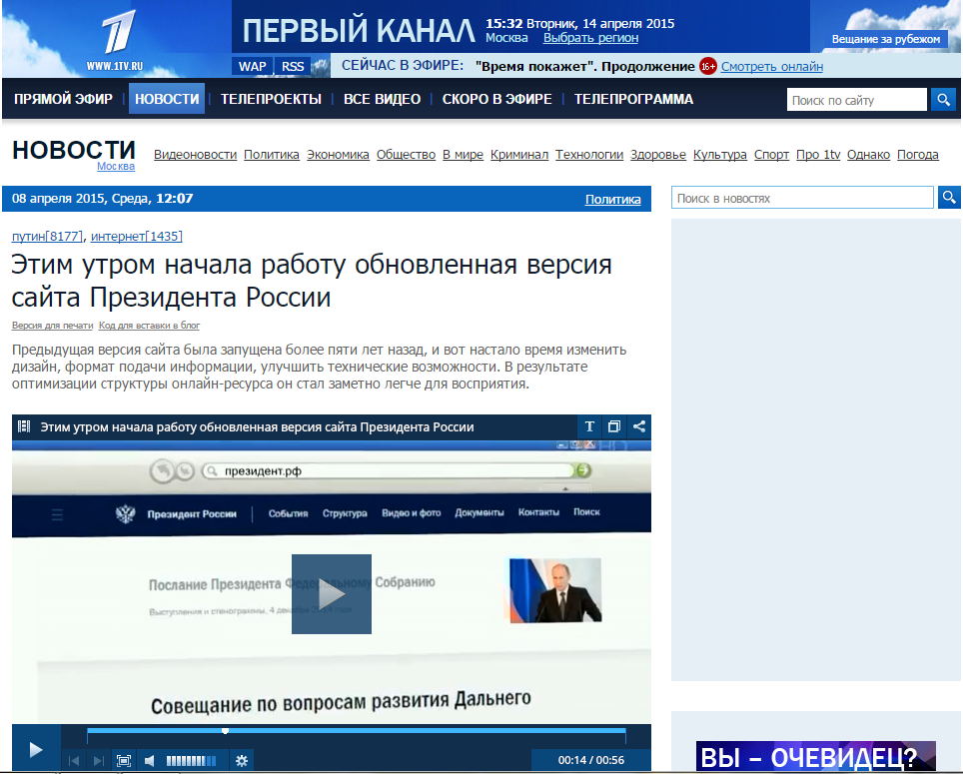Click the news search magnifier button
This screenshot has height=774, width=963.
coord(949,198)
